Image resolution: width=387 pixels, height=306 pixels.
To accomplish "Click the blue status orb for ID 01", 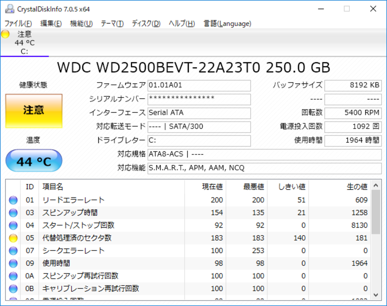I will 13,200.
